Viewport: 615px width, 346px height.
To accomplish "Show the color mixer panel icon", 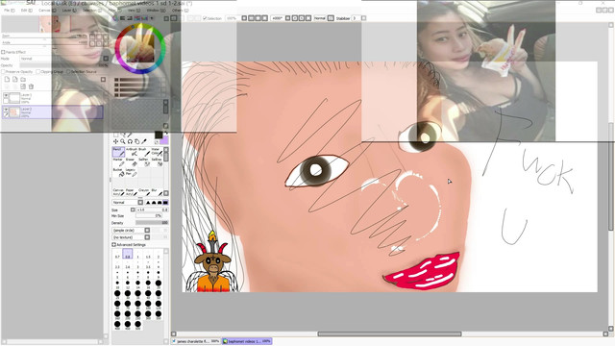I will (137, 18).
